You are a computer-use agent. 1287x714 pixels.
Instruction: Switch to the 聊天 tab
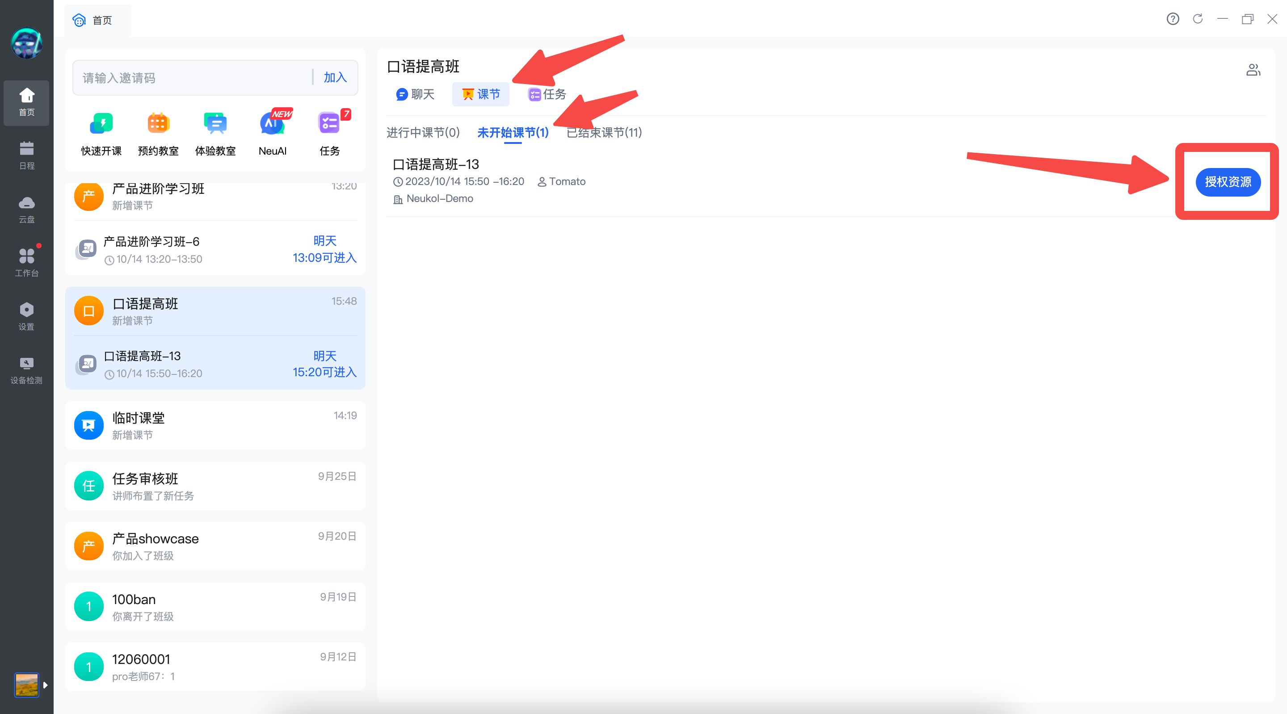[x=415, y=94]
